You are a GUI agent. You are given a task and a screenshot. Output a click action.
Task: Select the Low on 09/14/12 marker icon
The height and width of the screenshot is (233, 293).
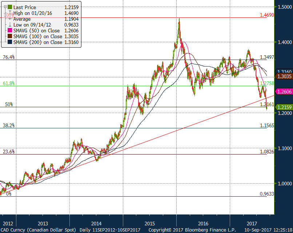[x=10, y=25]
